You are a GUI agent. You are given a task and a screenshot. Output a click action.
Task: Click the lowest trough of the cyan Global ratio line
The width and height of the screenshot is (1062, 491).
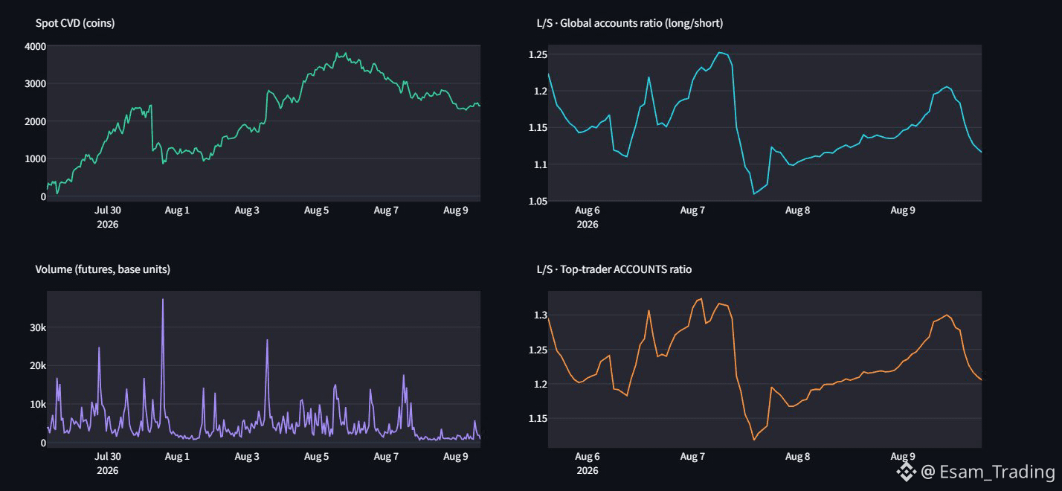(754, 193)
